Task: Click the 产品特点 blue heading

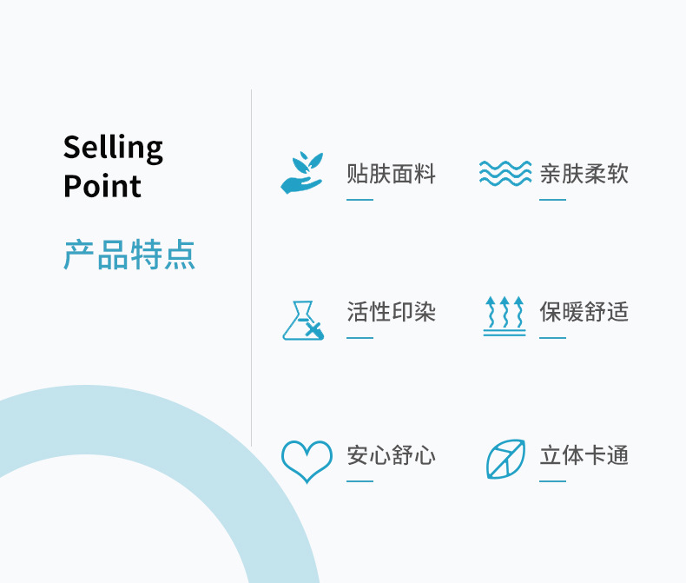Action: (129, 254)
